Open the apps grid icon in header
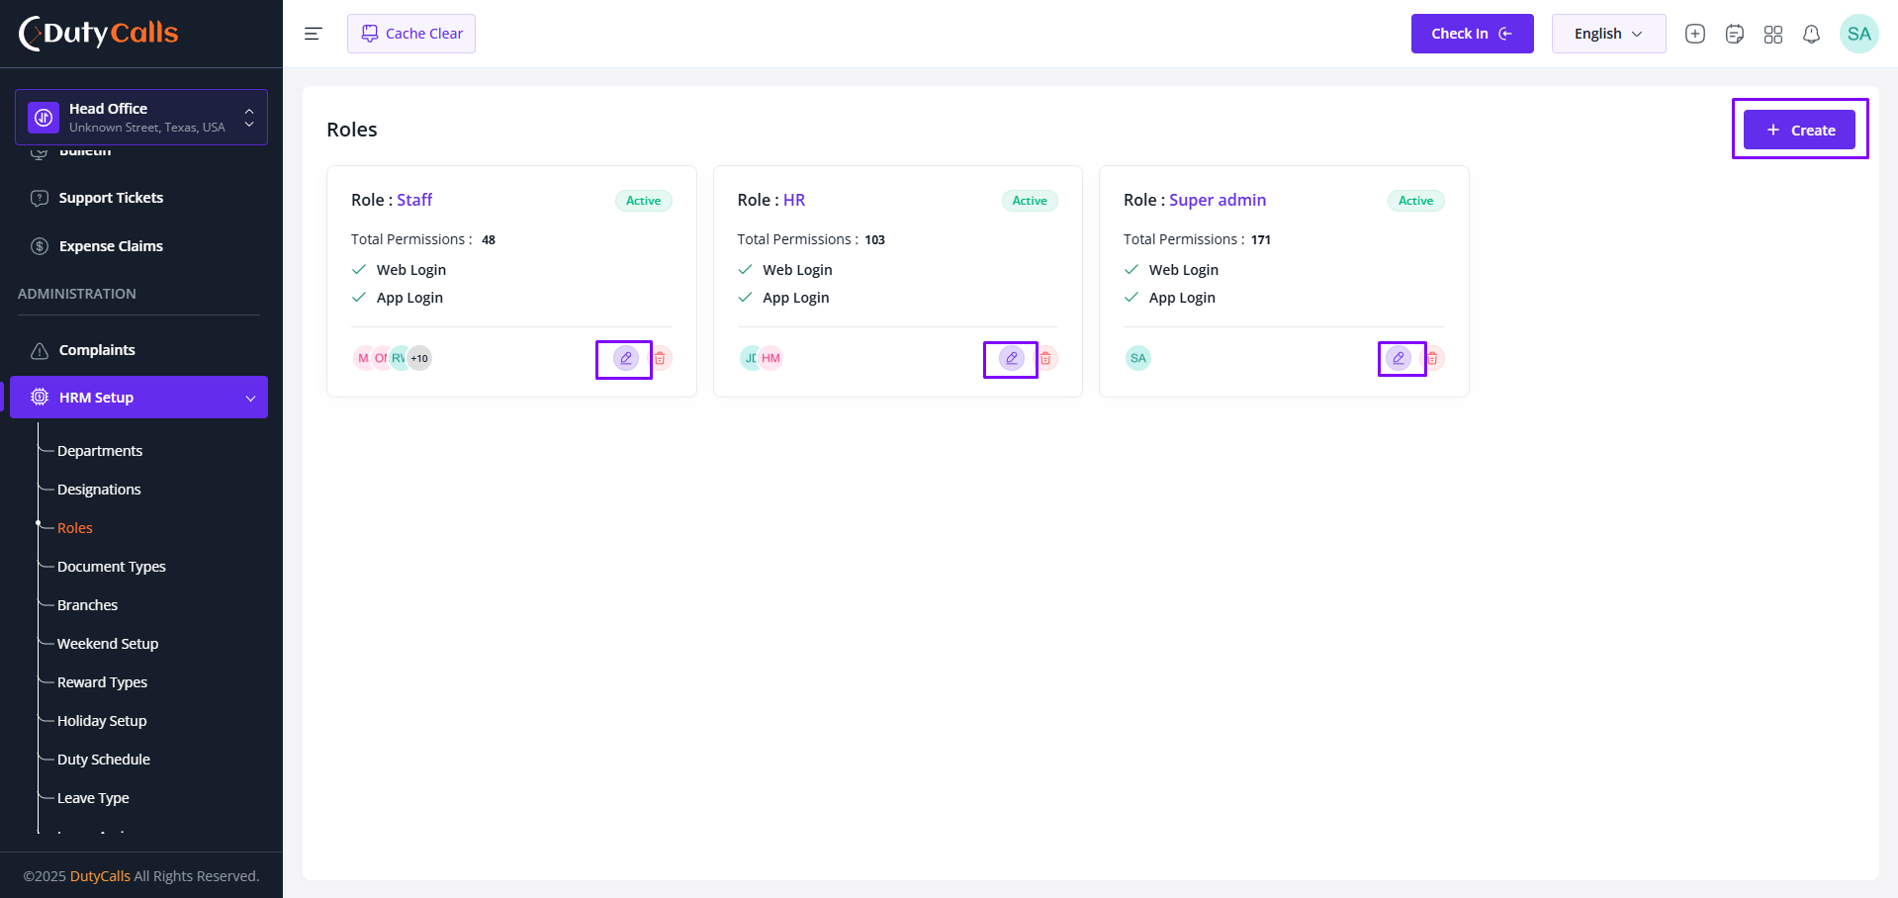 coord(1773,34)
